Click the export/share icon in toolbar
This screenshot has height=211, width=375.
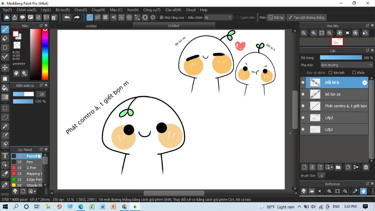pos(15,18)
